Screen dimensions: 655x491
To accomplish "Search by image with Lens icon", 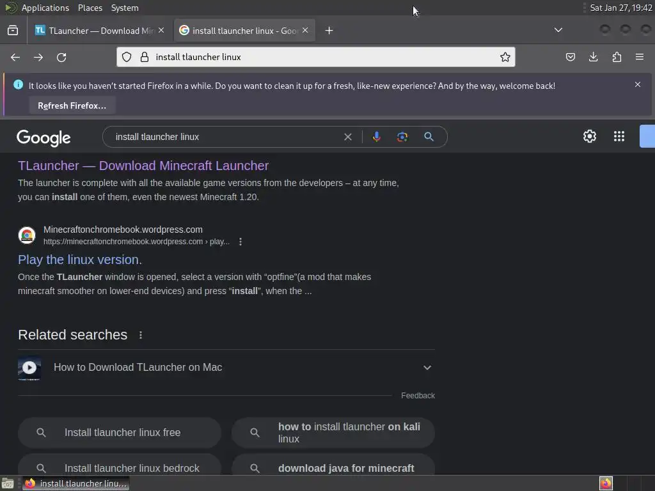I will 402,137.
